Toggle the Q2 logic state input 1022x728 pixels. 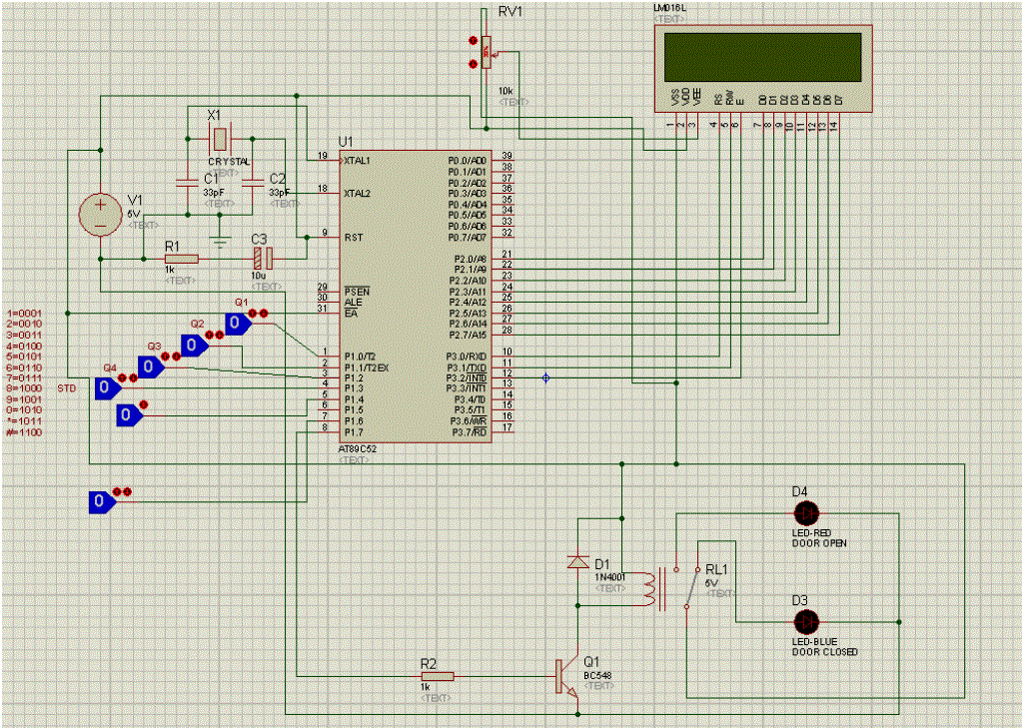193,346
